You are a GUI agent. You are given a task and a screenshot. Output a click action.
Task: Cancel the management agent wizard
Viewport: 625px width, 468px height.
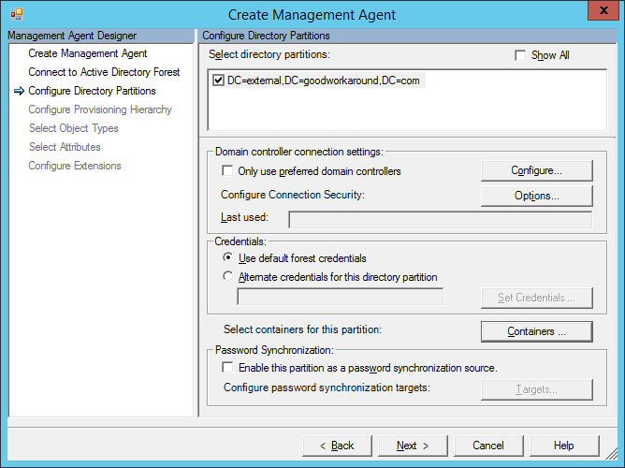pyautogui.click(x=487, y=446)
